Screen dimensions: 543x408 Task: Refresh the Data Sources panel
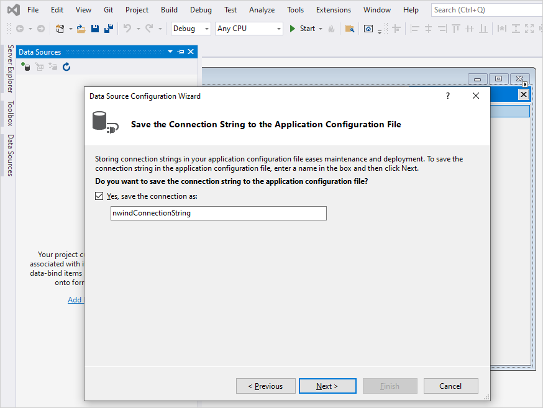point(66,66)
